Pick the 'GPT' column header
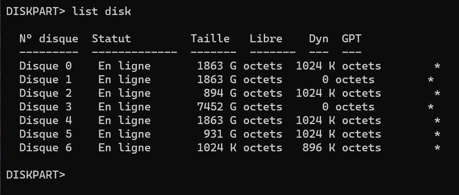 point(351,39)
